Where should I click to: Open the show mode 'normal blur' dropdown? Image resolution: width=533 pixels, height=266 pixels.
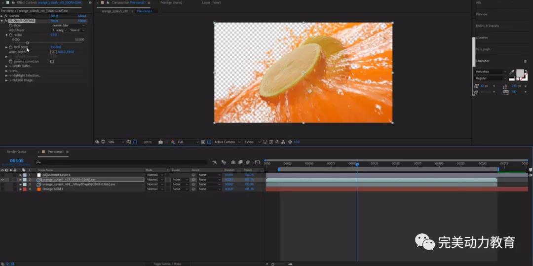coord(68,25)
